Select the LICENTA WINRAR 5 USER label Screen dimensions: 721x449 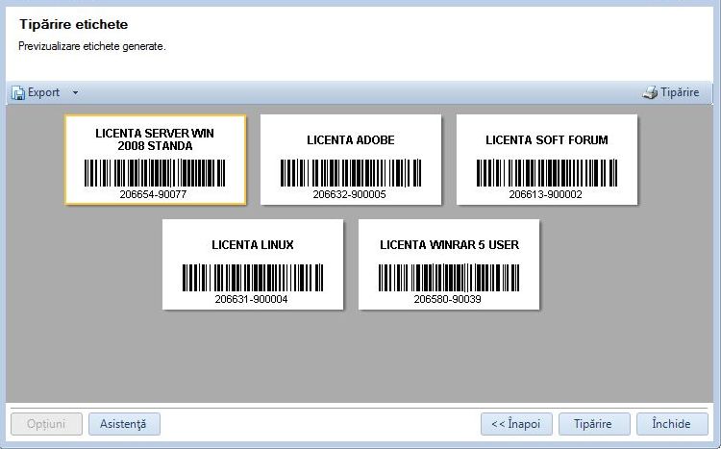tap(449, 264)
